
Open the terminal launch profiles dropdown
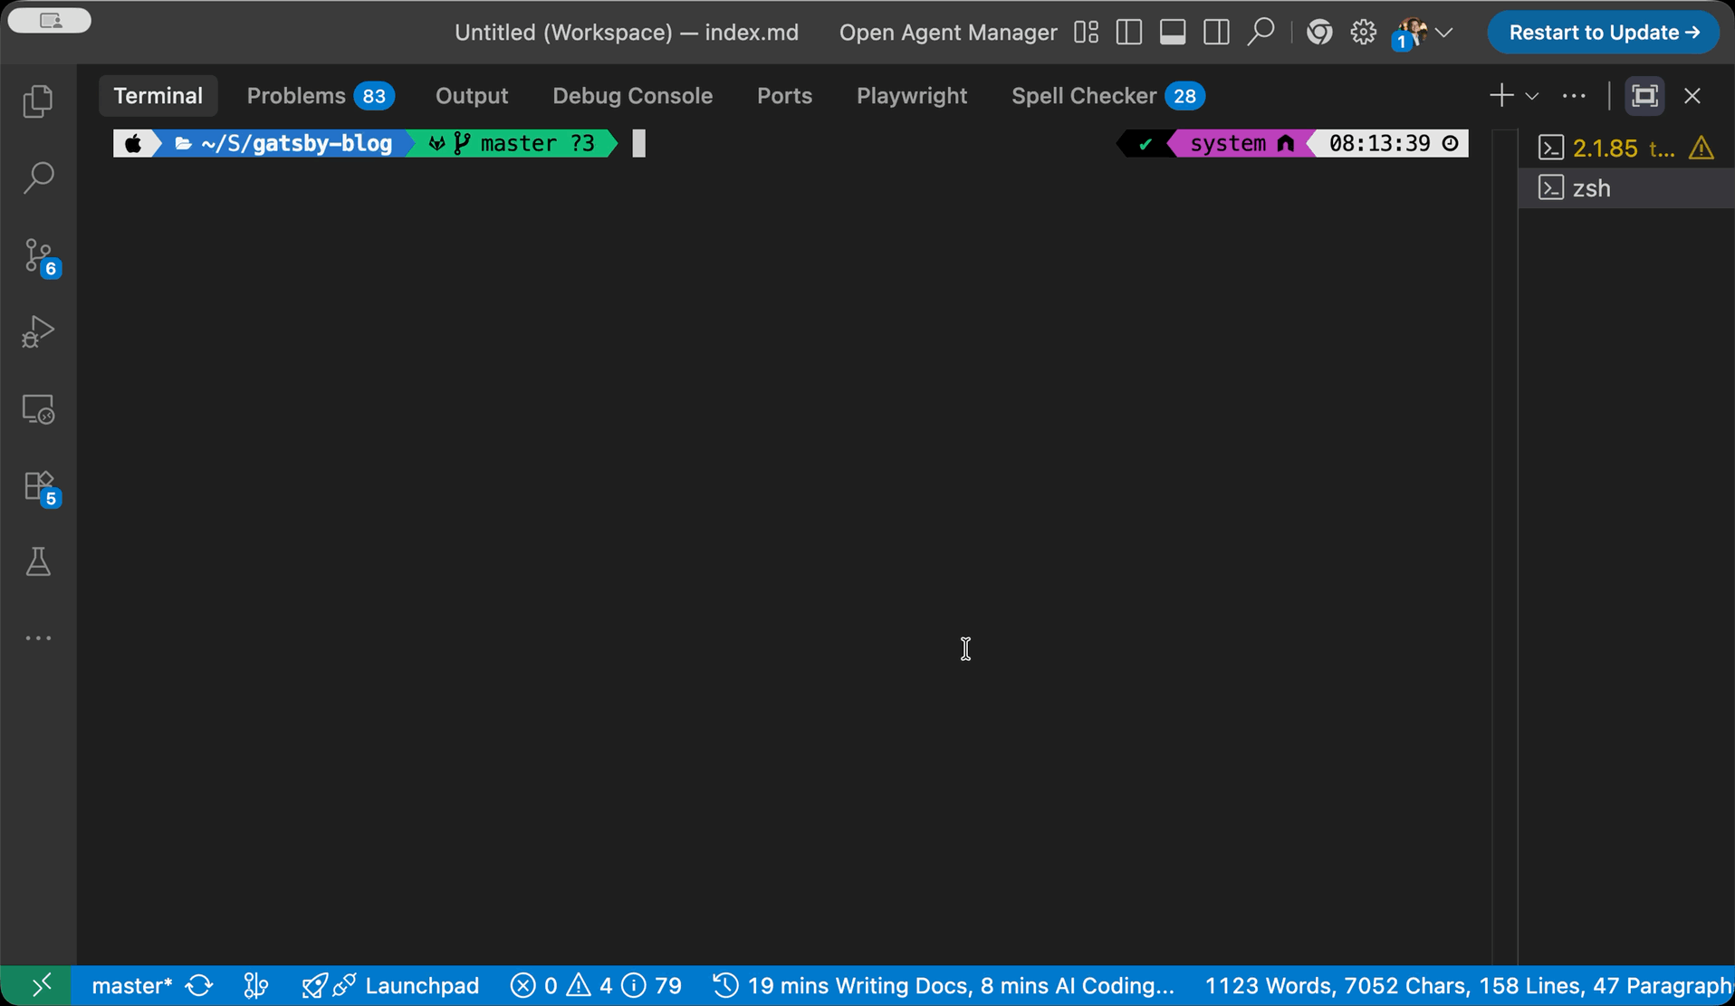pyautogui.click(x=1530, y=95)
